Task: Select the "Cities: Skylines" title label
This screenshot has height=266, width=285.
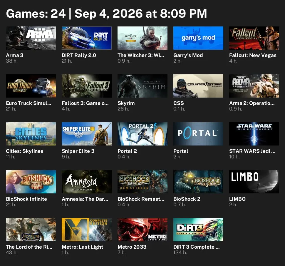Action: click(25, 151)
